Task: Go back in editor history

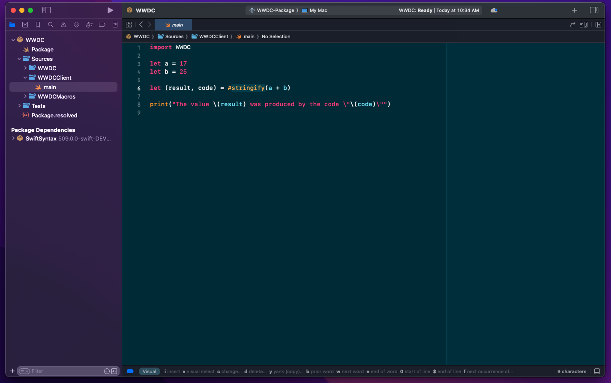Action: pos(141,25)
